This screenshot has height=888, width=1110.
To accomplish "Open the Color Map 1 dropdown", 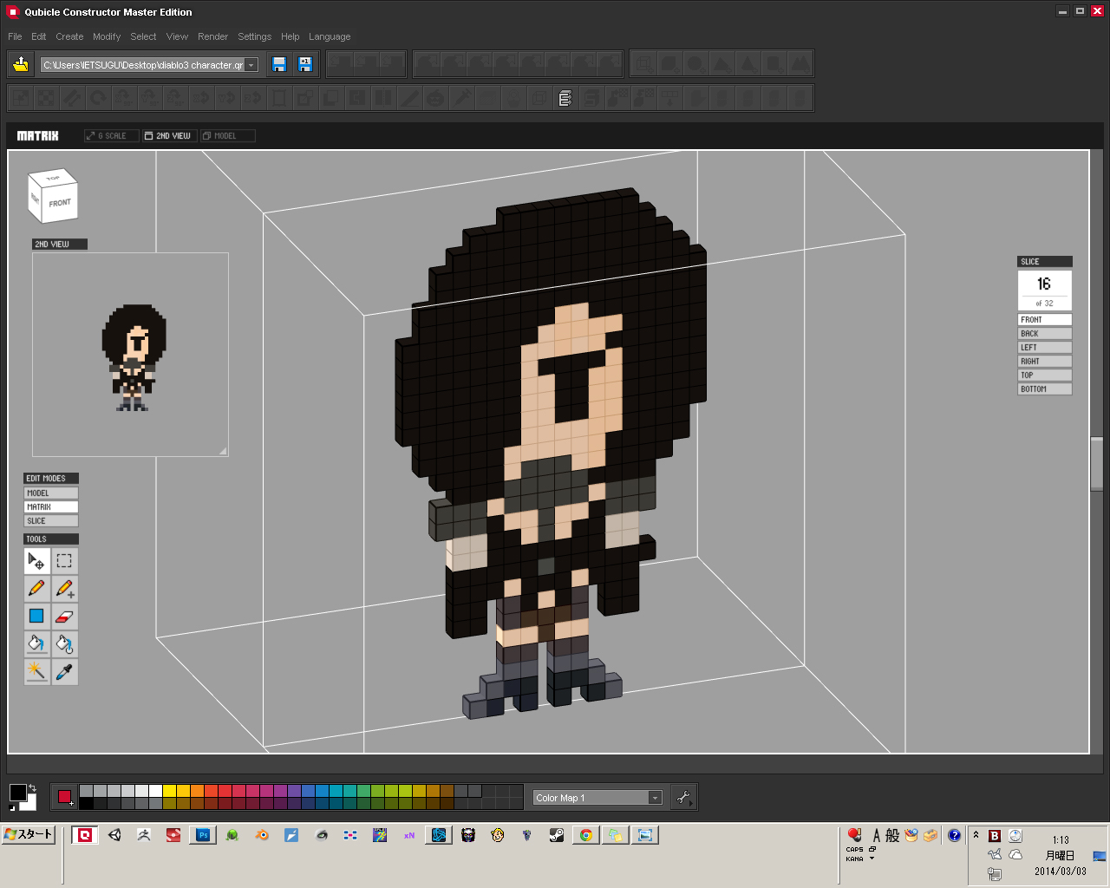I will pyautogui.click(x=655, y=798).
